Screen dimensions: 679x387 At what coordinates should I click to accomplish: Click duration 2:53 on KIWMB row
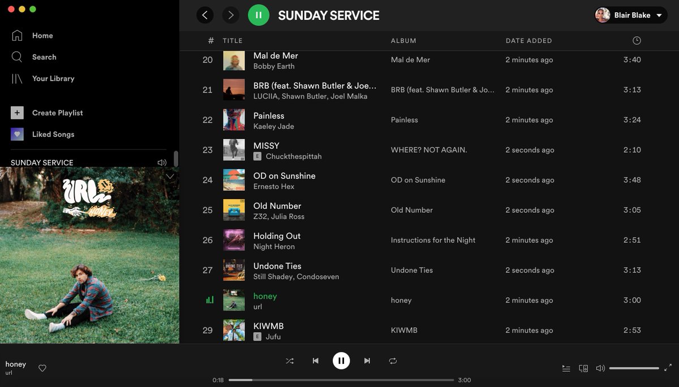click(x=632, y=330)
